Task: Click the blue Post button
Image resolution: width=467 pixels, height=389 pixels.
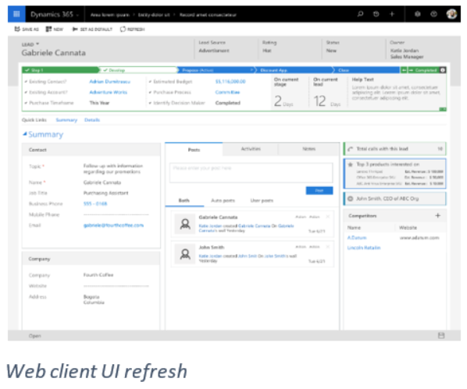Action: pos(319,190)
